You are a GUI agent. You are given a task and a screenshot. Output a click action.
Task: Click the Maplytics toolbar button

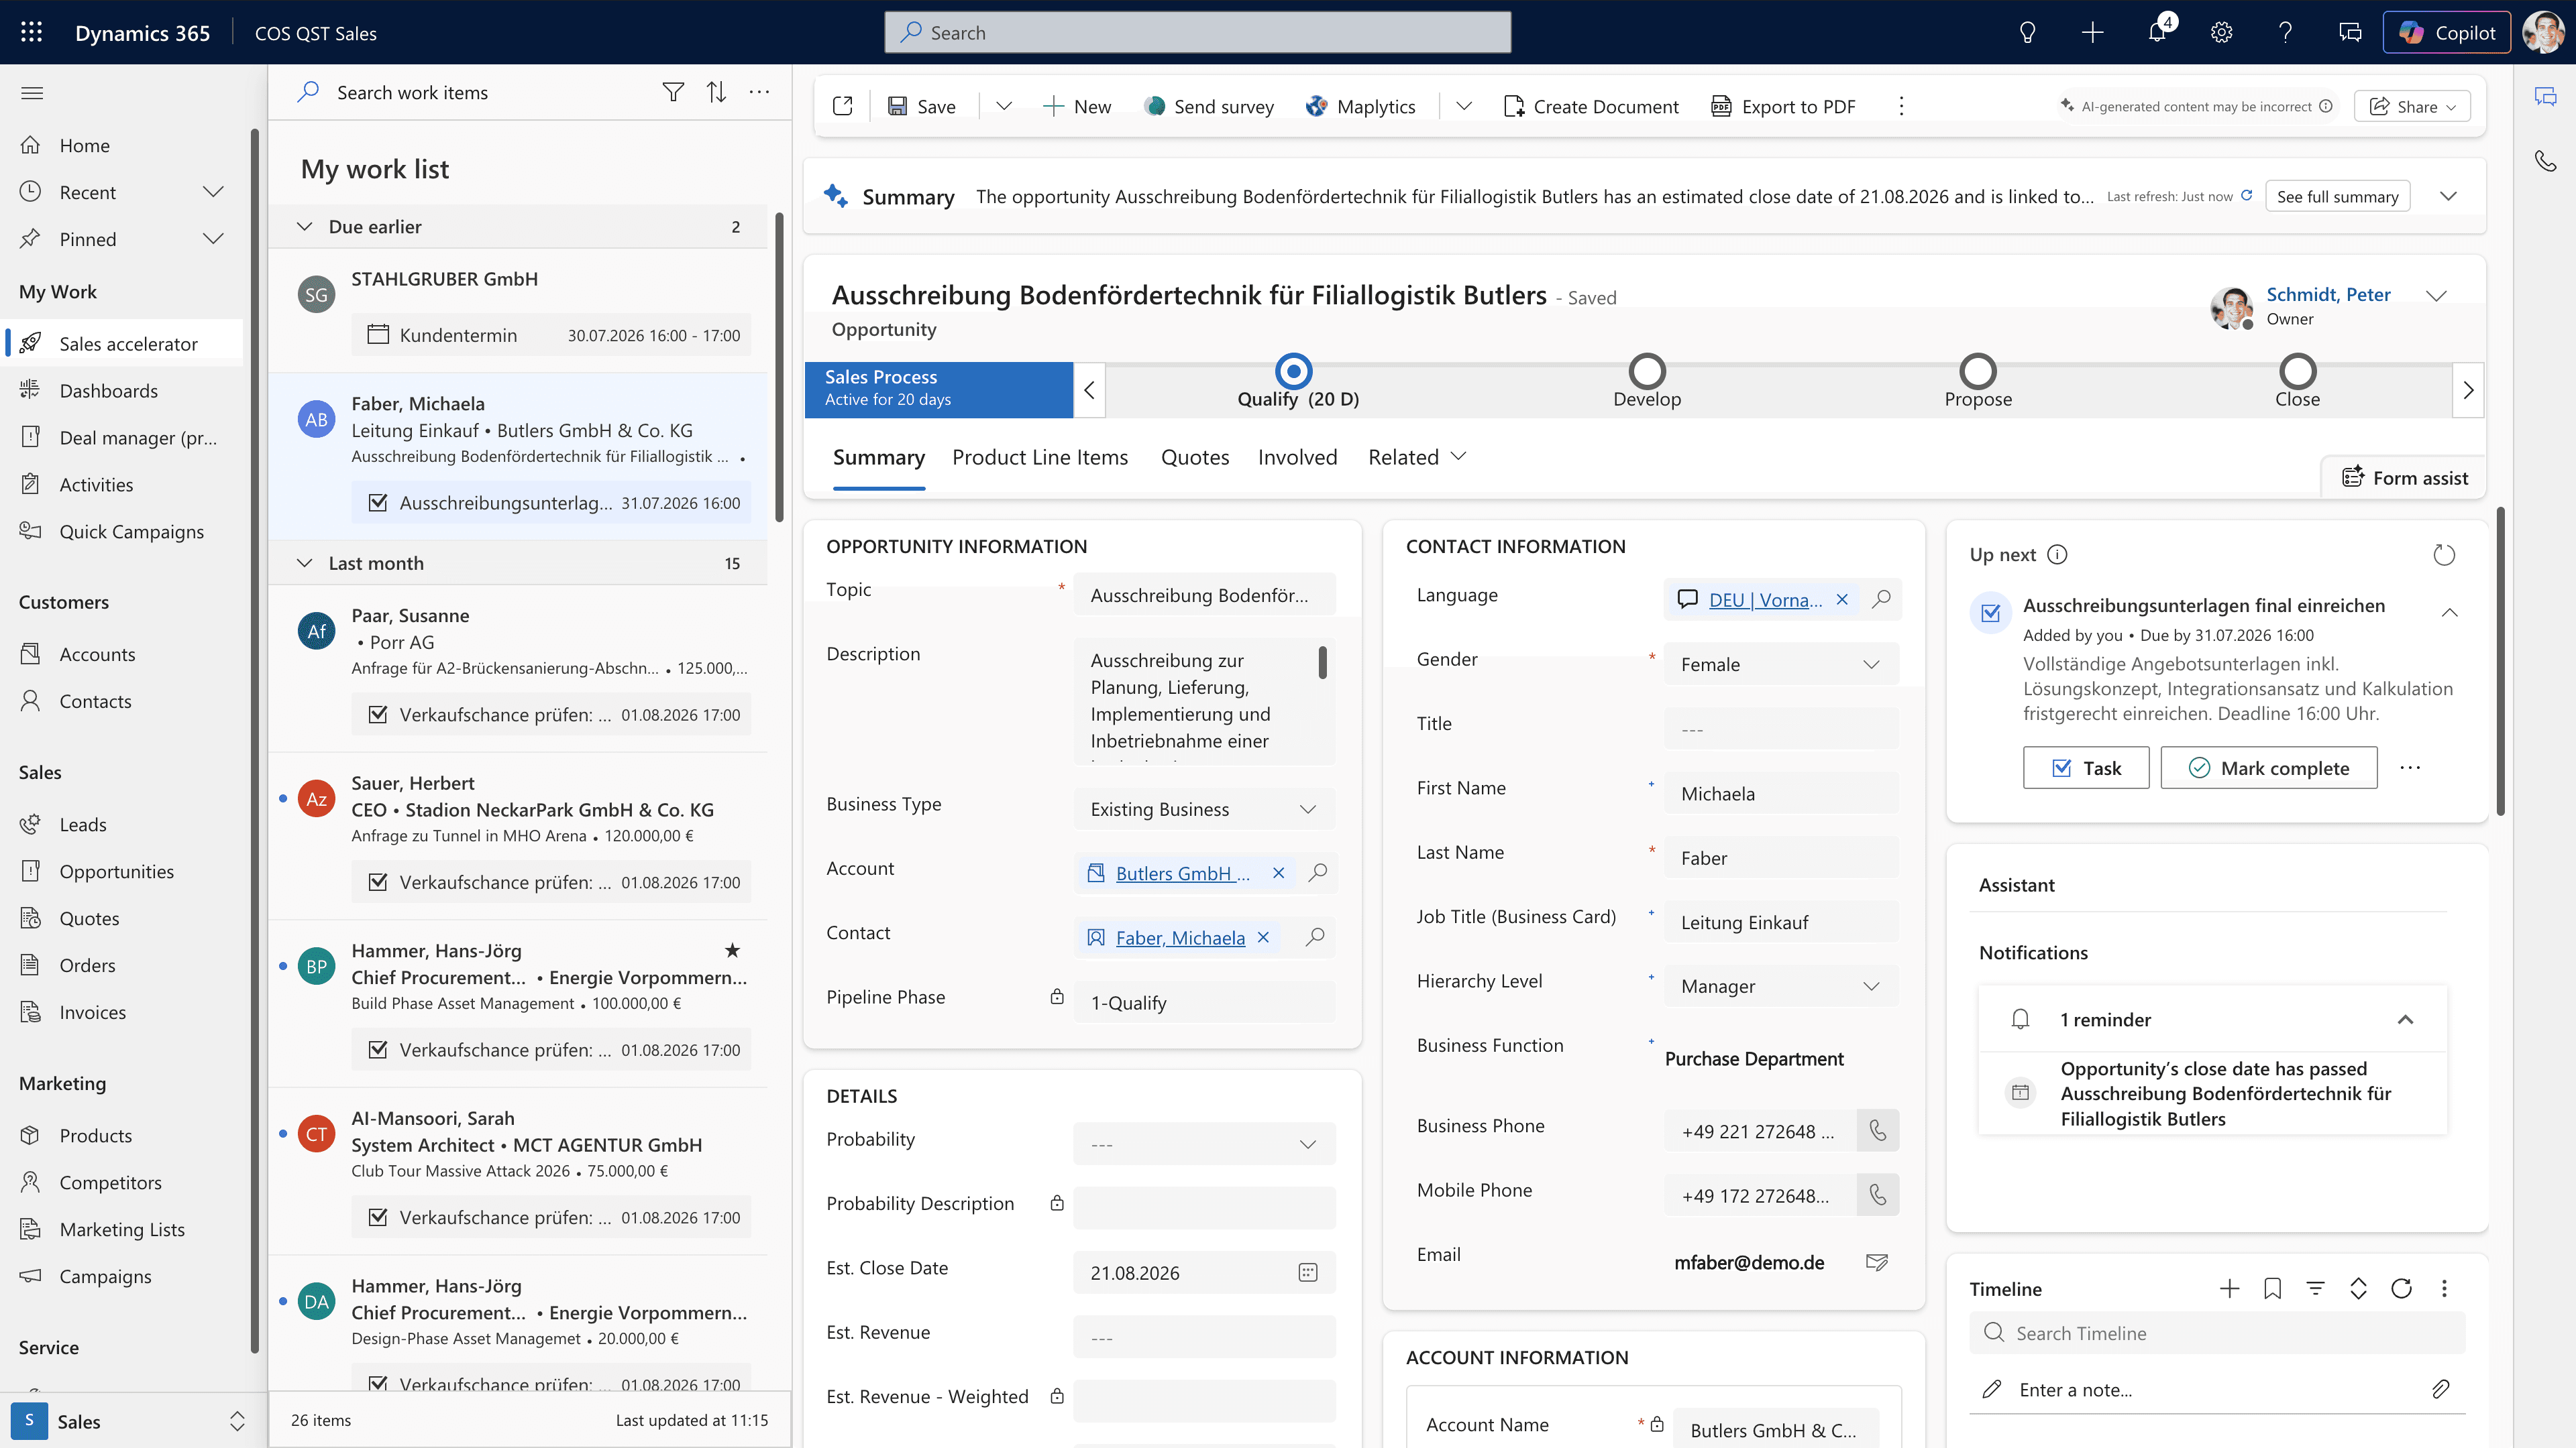pos(1360,106)
